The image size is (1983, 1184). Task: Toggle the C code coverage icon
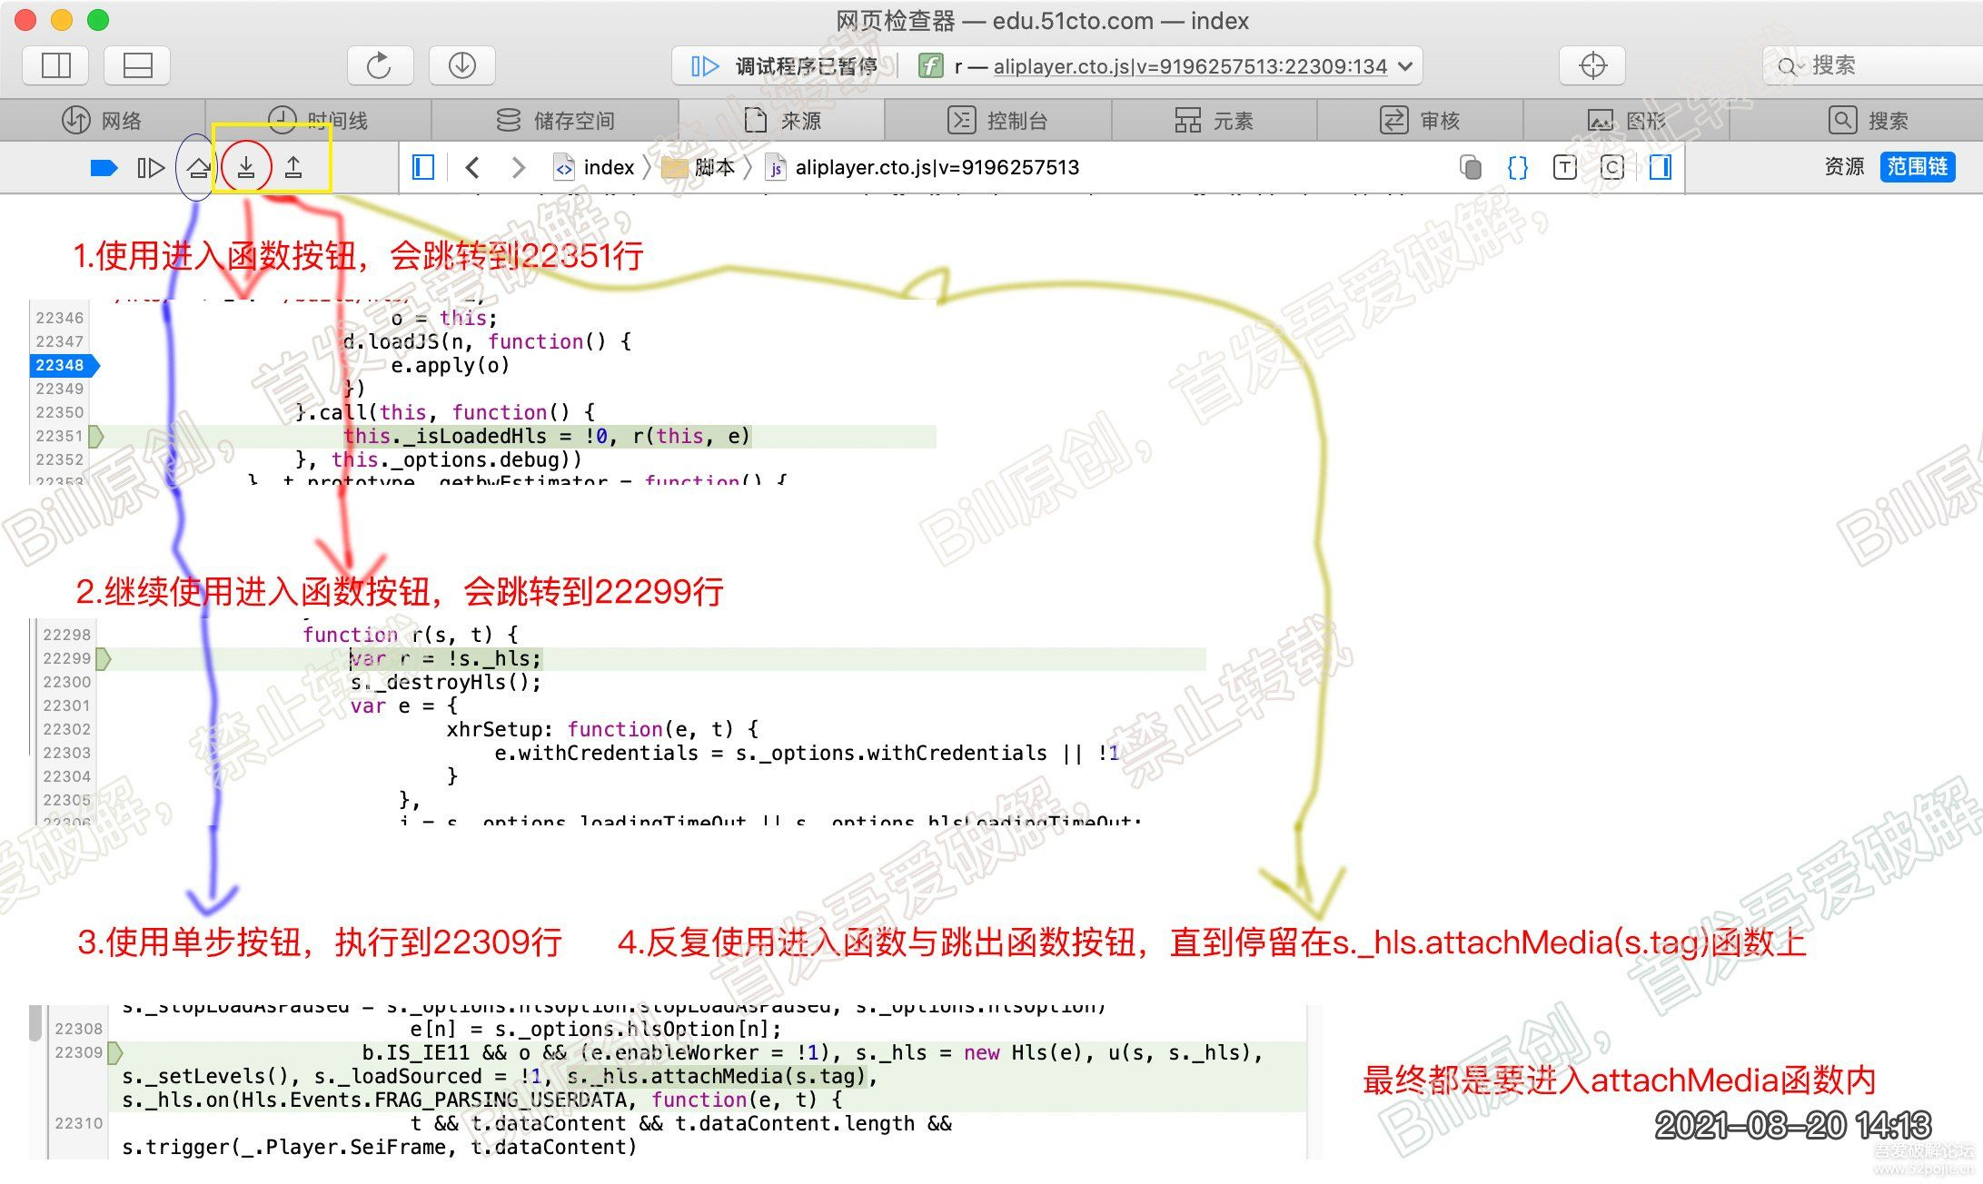[x=1611, y=167]
